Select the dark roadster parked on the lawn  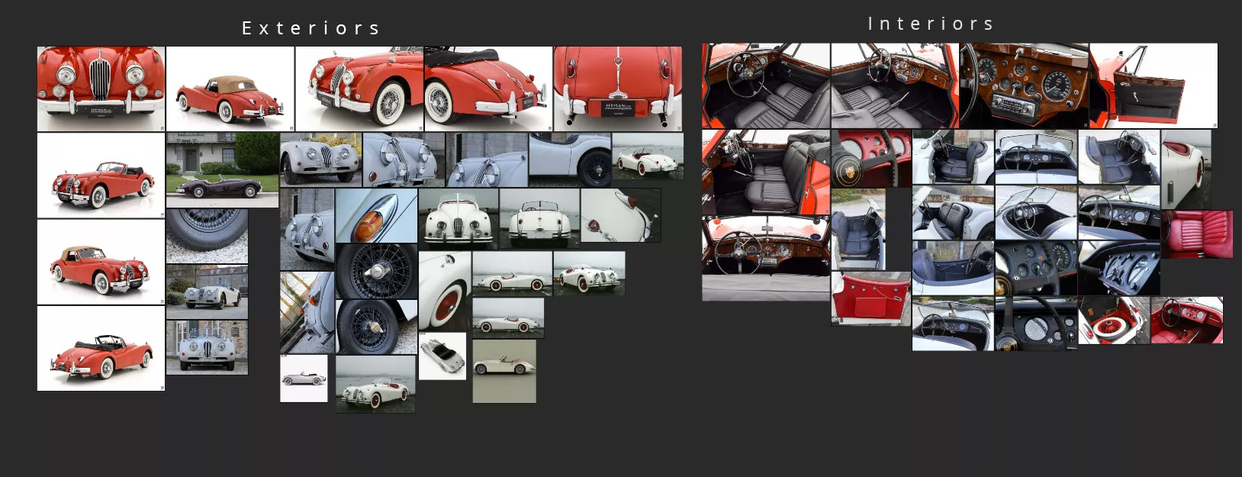tap(222, 169)
